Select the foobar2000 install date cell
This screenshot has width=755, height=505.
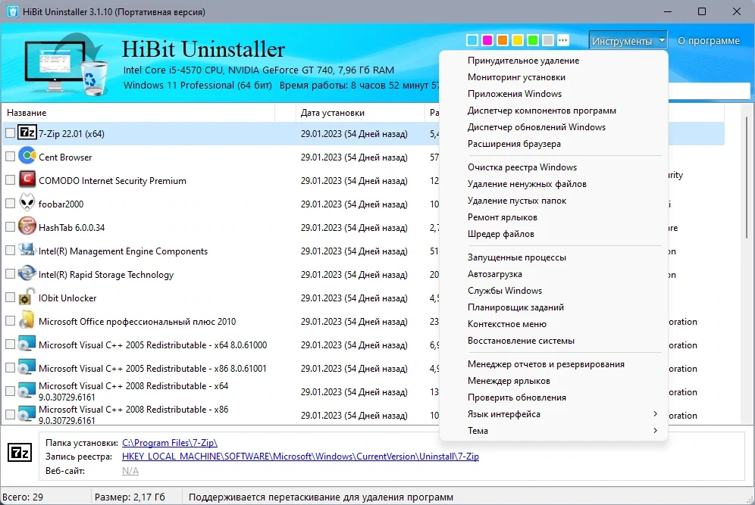point(354,204)
